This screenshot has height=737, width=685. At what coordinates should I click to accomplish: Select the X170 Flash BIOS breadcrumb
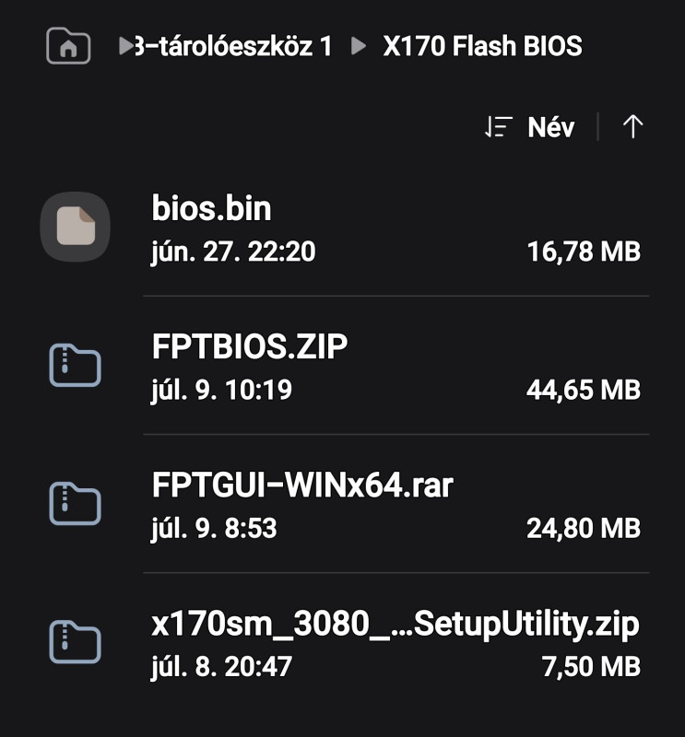pyautogui.click(x=482, y=46)
